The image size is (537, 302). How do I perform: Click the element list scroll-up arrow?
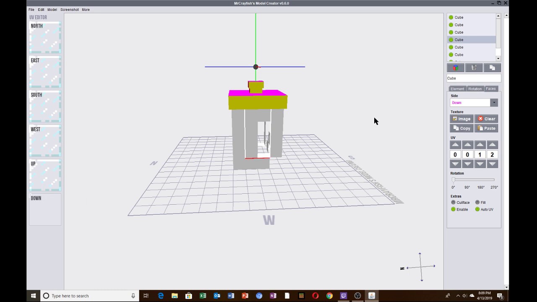click(498, 16)
